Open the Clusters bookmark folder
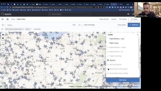This screenshot has width=161, height=91. (45, 10)
